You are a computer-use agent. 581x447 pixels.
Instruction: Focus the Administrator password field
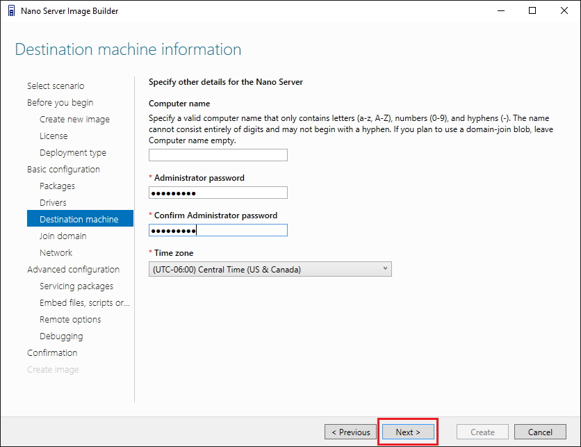click(x=218, y=193)
